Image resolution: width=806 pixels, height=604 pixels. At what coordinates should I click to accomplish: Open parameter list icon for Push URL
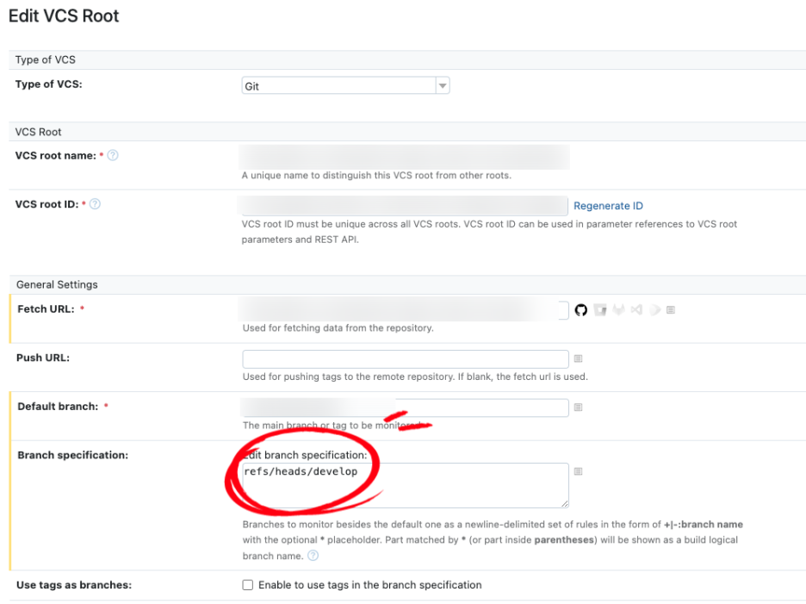579,358
